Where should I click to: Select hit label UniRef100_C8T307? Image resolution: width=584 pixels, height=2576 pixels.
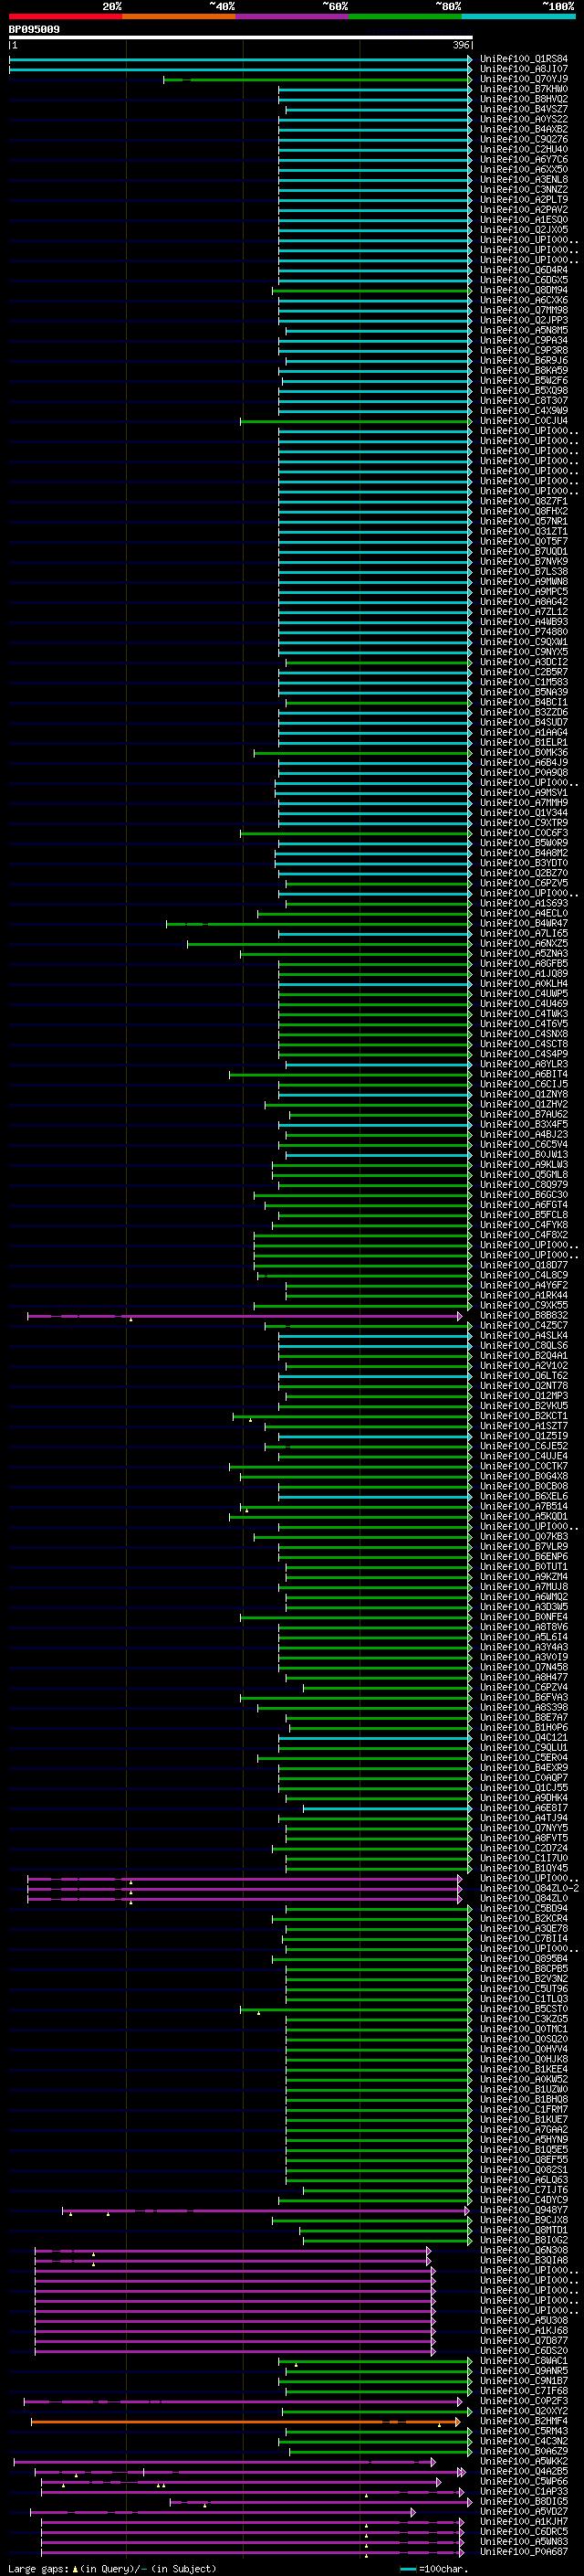click(x=524, y=400)
